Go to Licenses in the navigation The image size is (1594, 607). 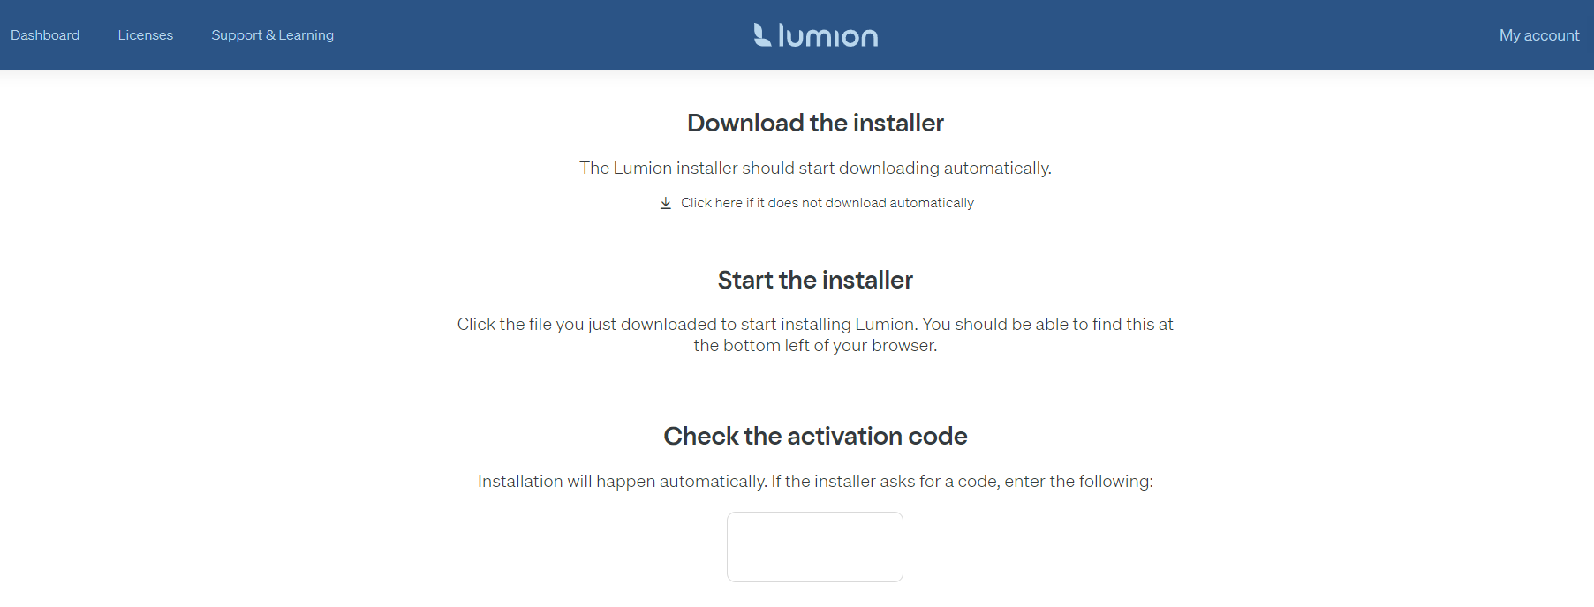[146, 35]
